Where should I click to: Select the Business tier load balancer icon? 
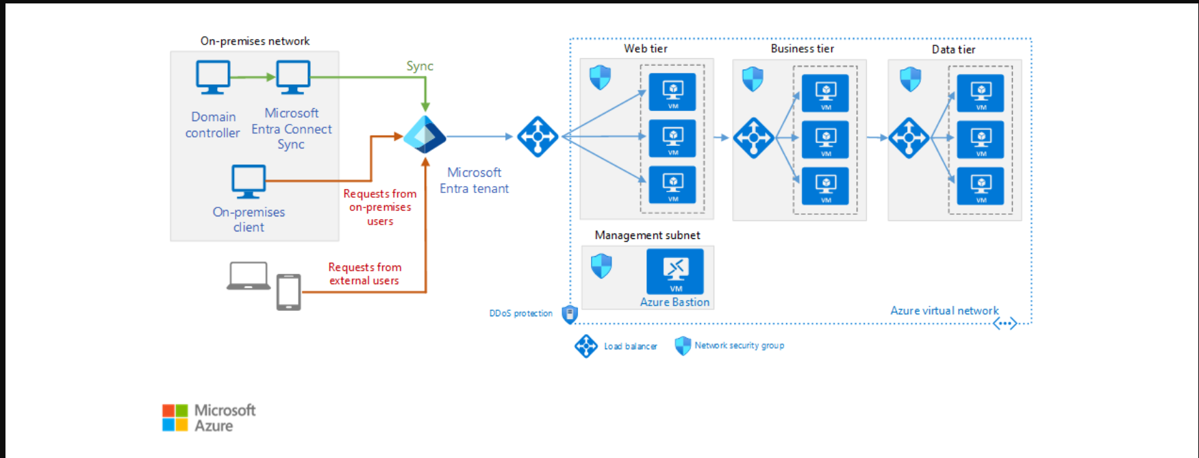[x=753, y=138]
